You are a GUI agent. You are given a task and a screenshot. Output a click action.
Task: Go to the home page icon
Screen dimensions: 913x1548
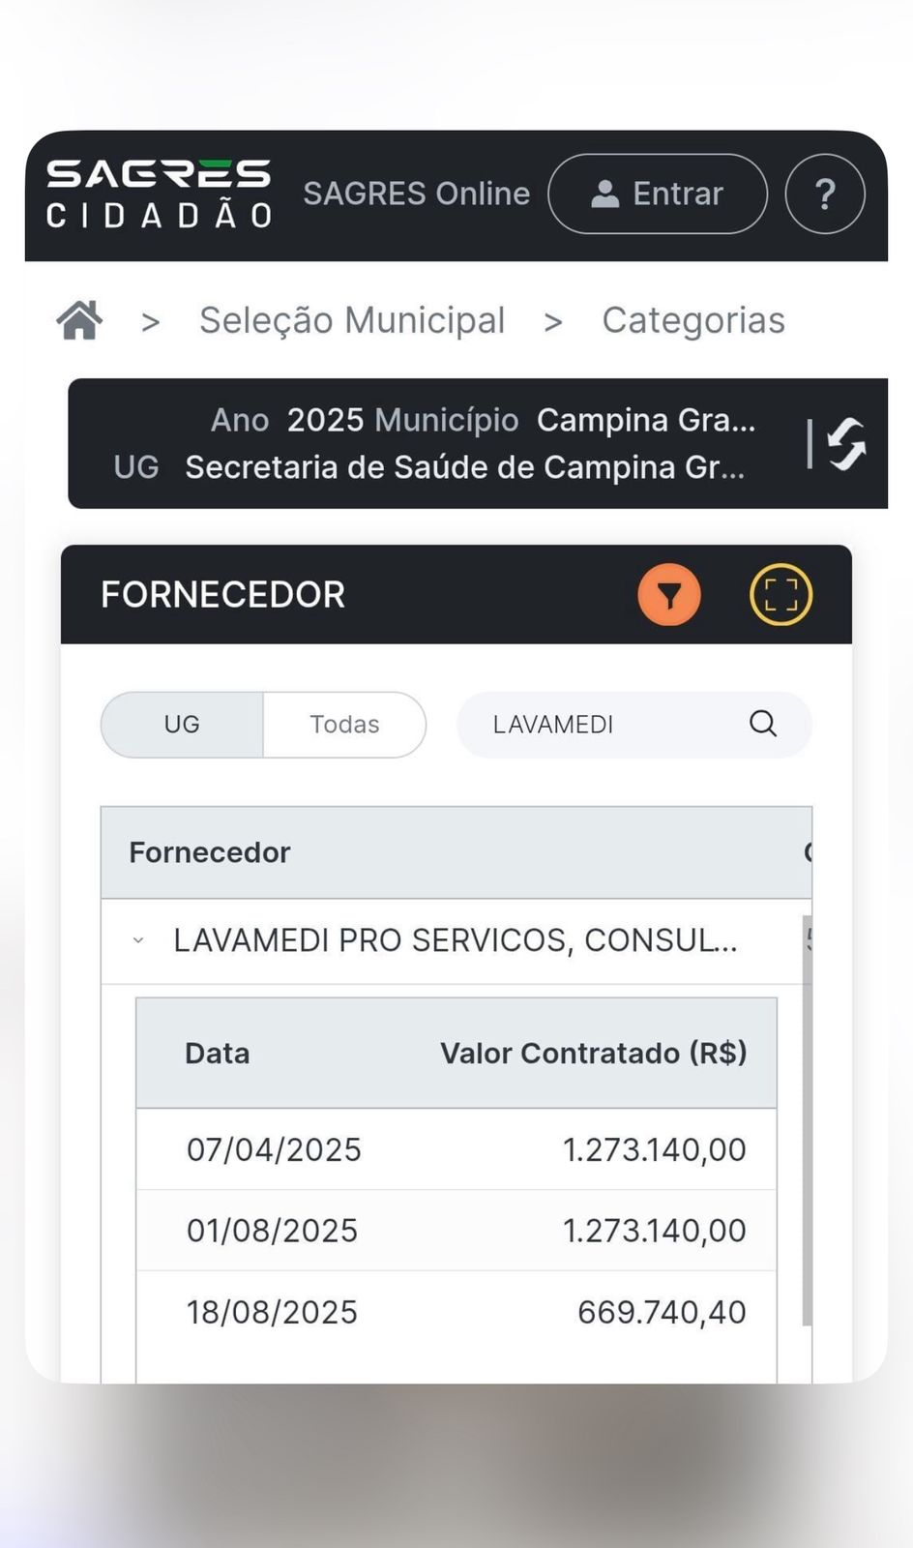coord(79,320)
